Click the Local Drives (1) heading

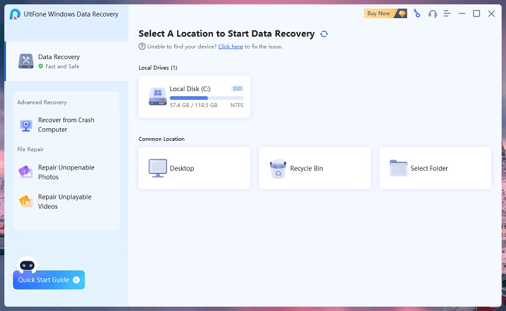tap(158, 68)
